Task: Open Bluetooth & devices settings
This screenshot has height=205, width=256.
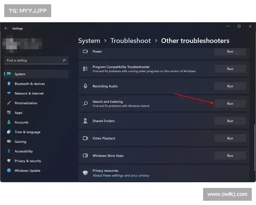Action: pyautogui.click(x=36, y=84)
